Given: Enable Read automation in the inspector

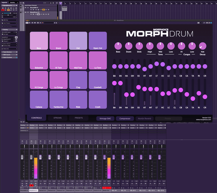Looking at the screenshot, I should pyautogui.click(x=8, y=8).
